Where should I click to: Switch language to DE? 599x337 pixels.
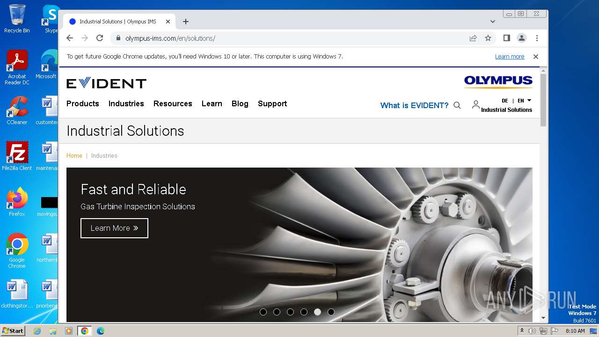[x=505, y=101]
